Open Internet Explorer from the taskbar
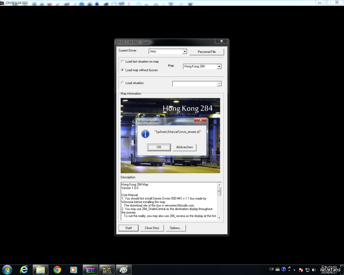 (x=24, y=270)
